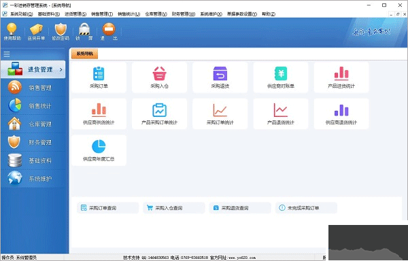This screenshot has height=261, width=408.
Task: Open the 销售统计(U) menu
Action: [x=129, y=14]
